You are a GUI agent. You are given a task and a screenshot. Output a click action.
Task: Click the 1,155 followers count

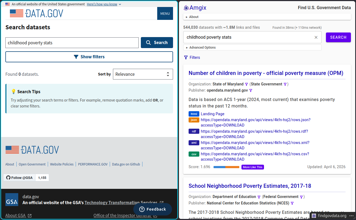[42, 178]
